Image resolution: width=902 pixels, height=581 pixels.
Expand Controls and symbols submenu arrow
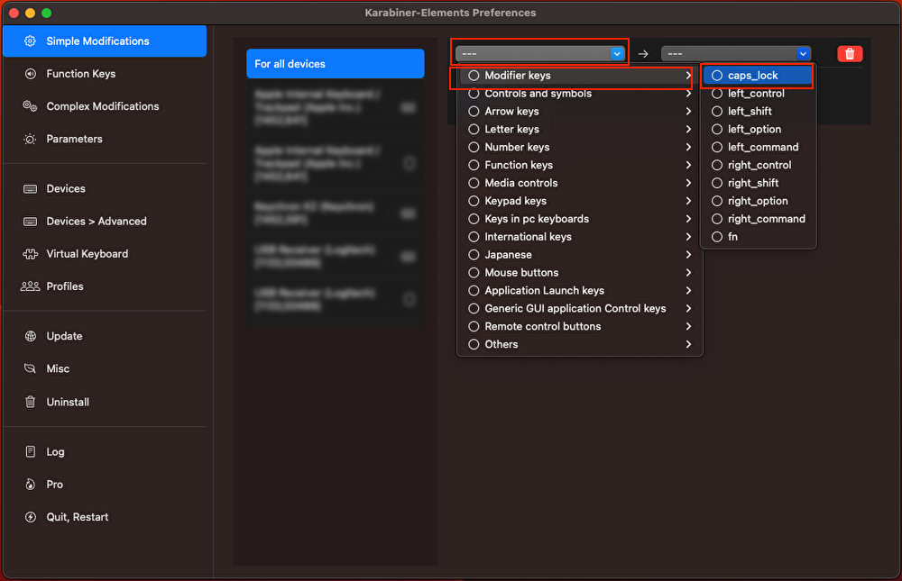[x=688, y=93]
